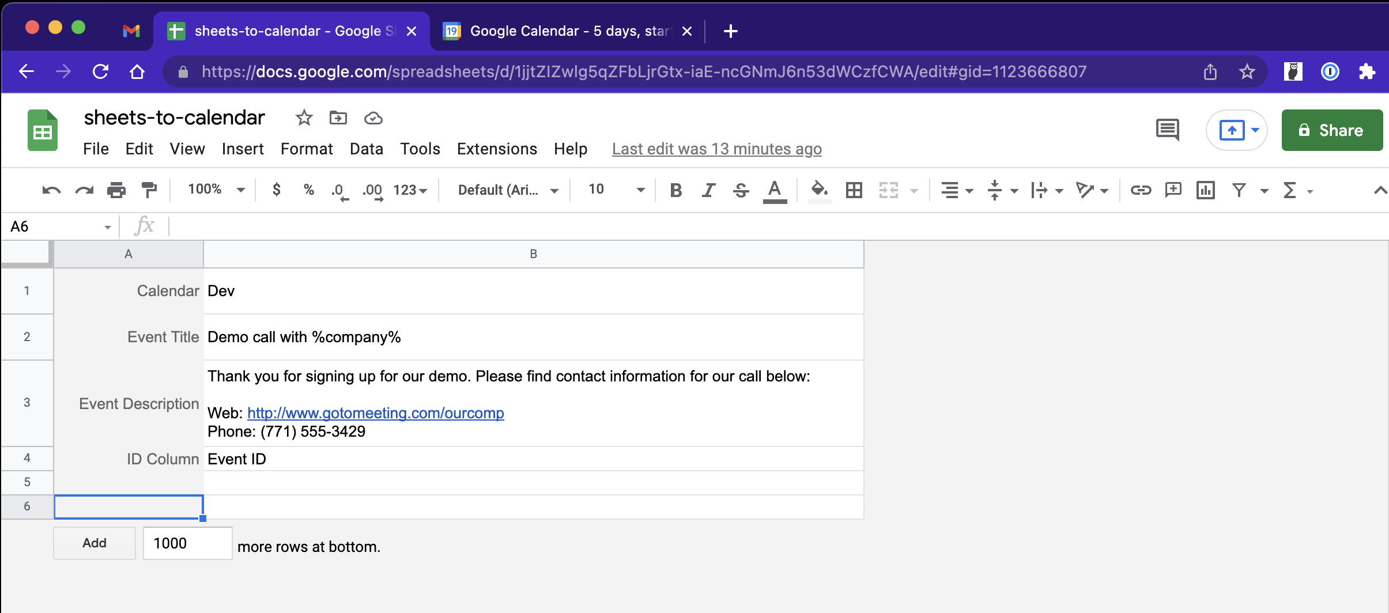Expand merge cells options arrow
This screenshot has width=1389, height=613.
[914, 191]
